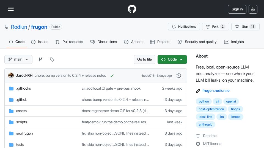View the star count 11

[252, 27]
